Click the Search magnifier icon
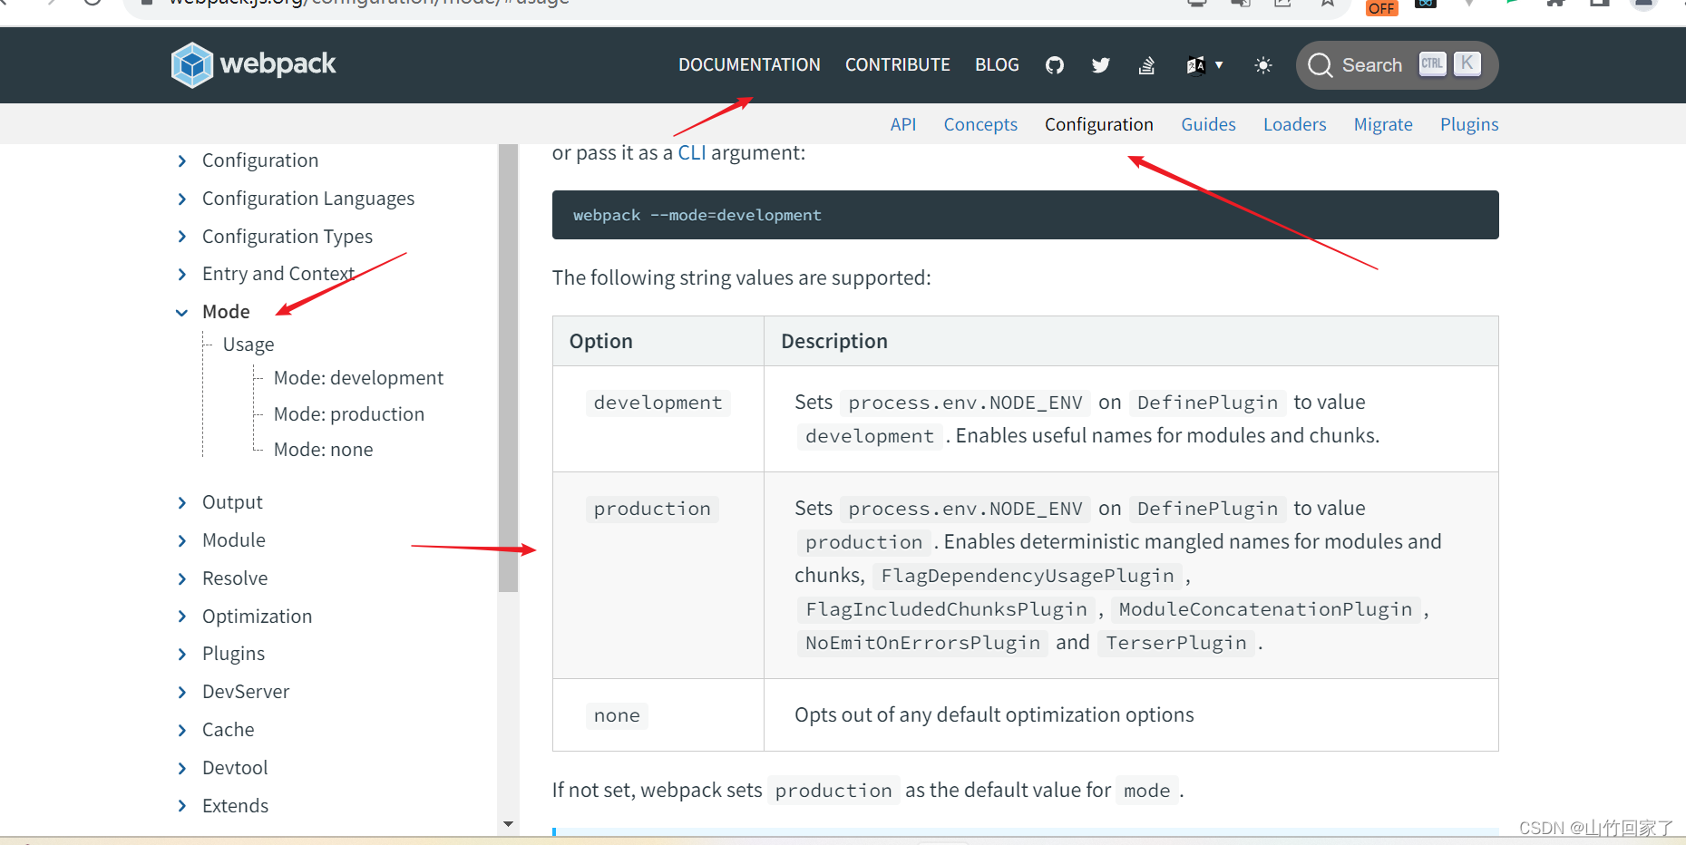The width and height of the screenshot is (1686, 845). tap(1321, 65)
